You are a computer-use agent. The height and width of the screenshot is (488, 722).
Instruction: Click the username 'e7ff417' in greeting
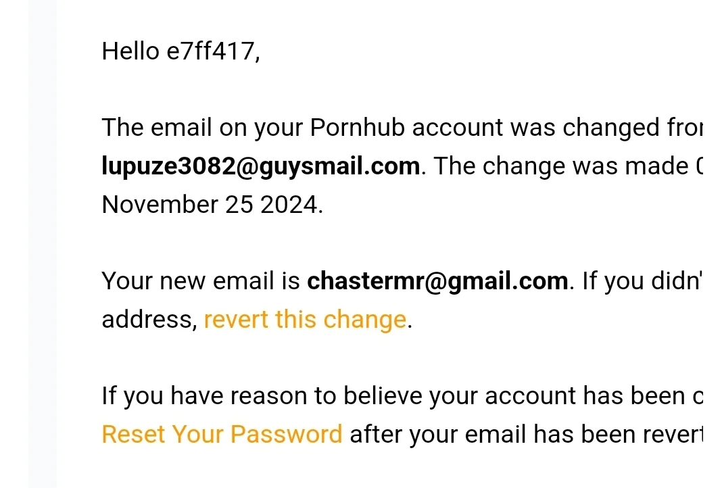(210, 51)
